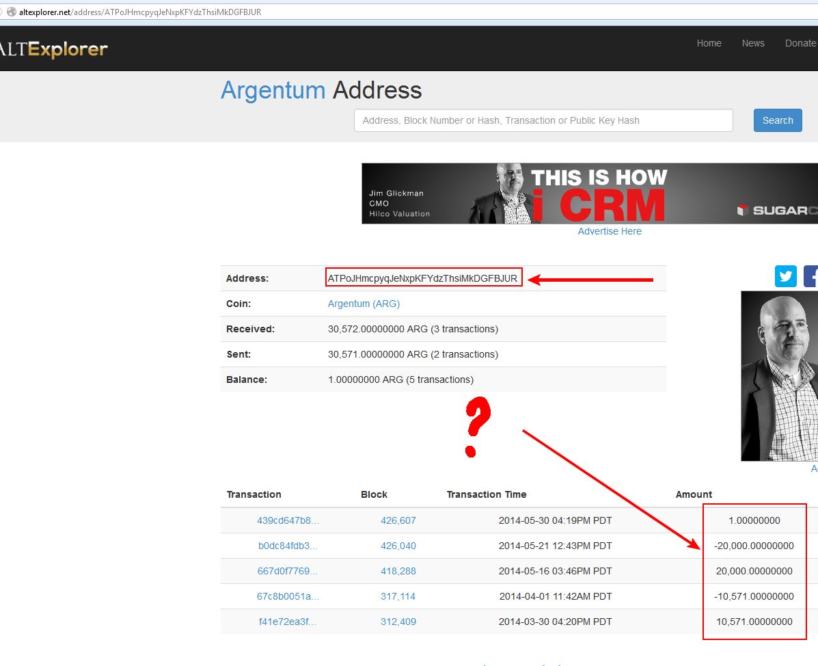The width and height of the screenshot is (818, 666).
Task: Click the Search button
Action: 777,120
